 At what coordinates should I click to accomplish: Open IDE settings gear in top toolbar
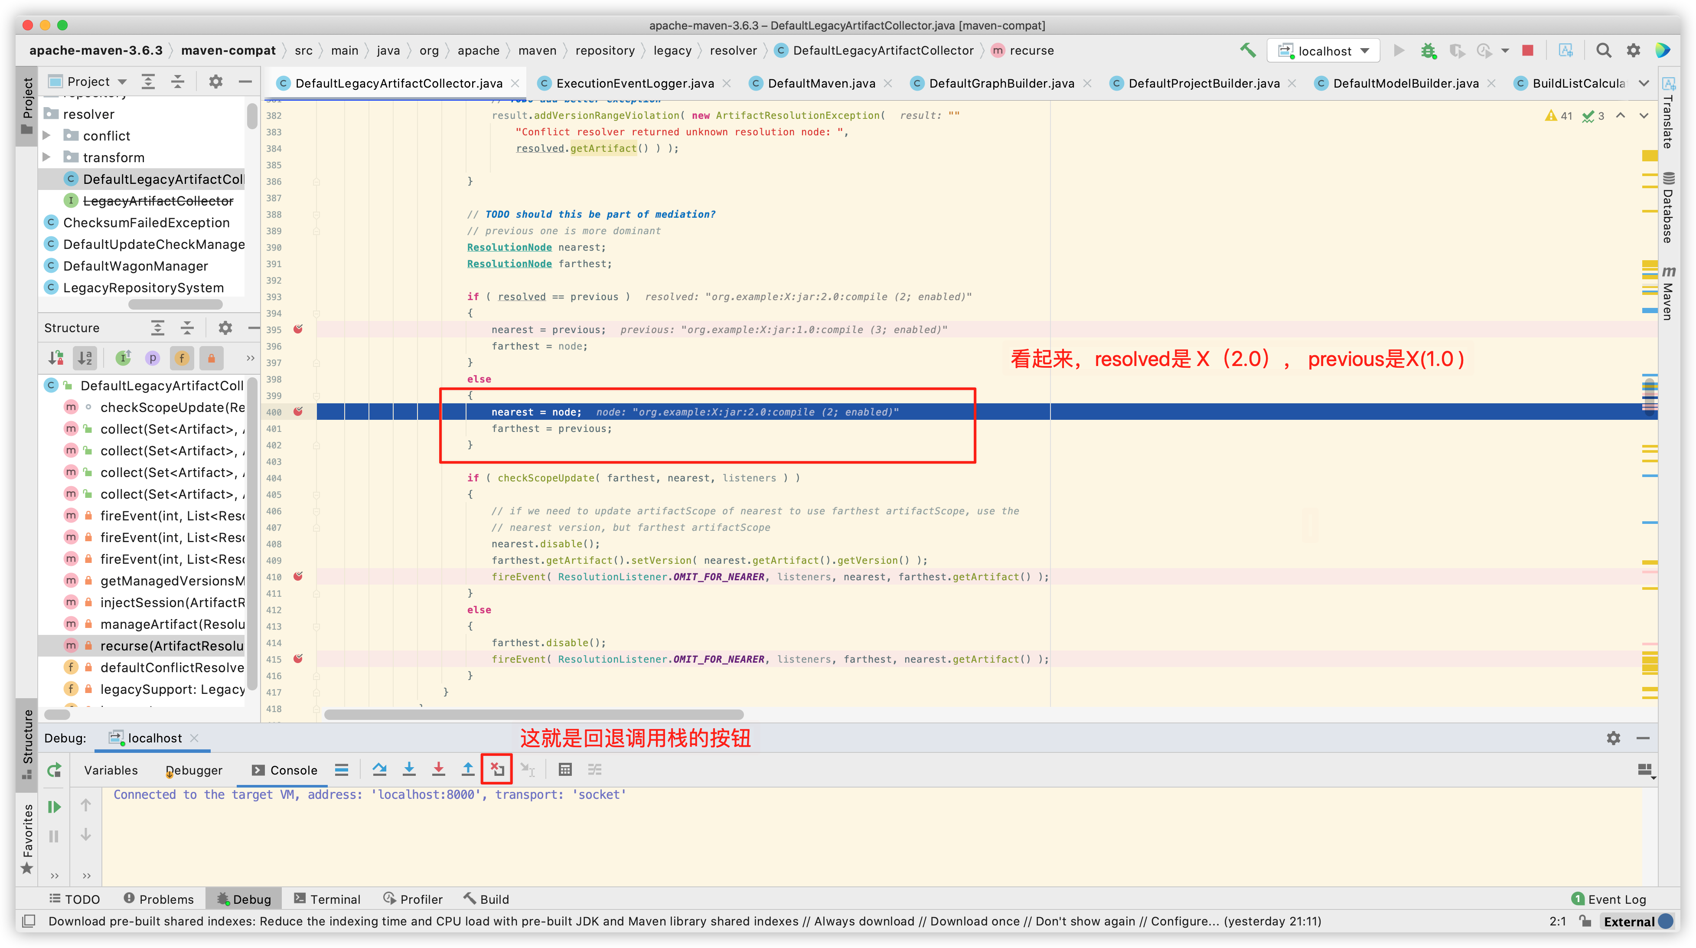(x=1633, y=51)
